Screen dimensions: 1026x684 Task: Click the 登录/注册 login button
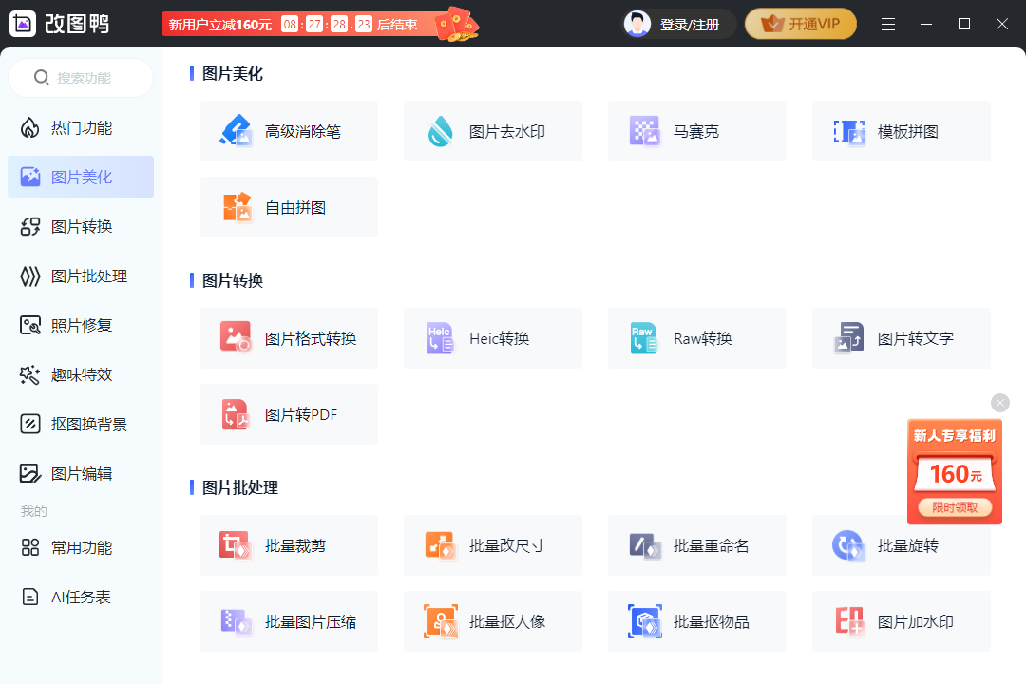coord(679,24)
